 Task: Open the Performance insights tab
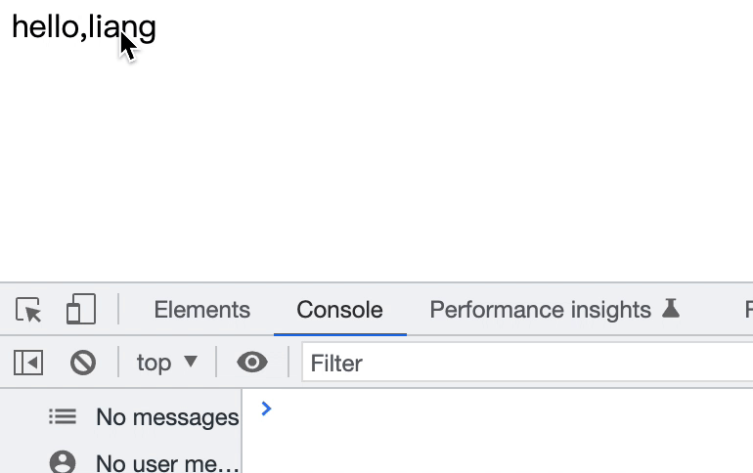540,311
